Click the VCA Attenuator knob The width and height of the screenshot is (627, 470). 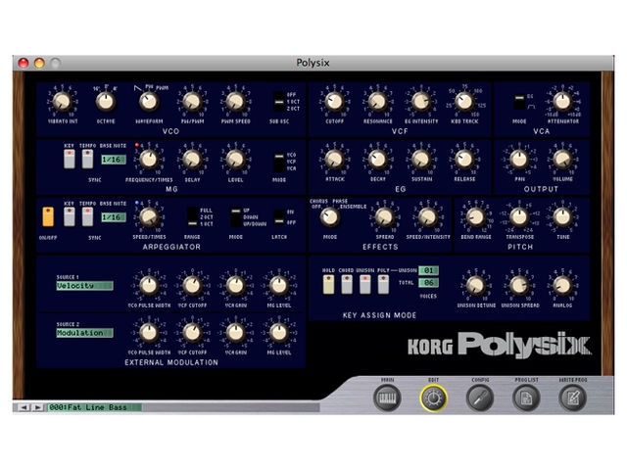pos(562,102)
